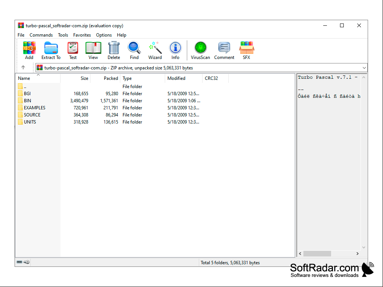Sort by the Packed column header
Viewport: 383px width, 287px height.
tap(105, 78)
